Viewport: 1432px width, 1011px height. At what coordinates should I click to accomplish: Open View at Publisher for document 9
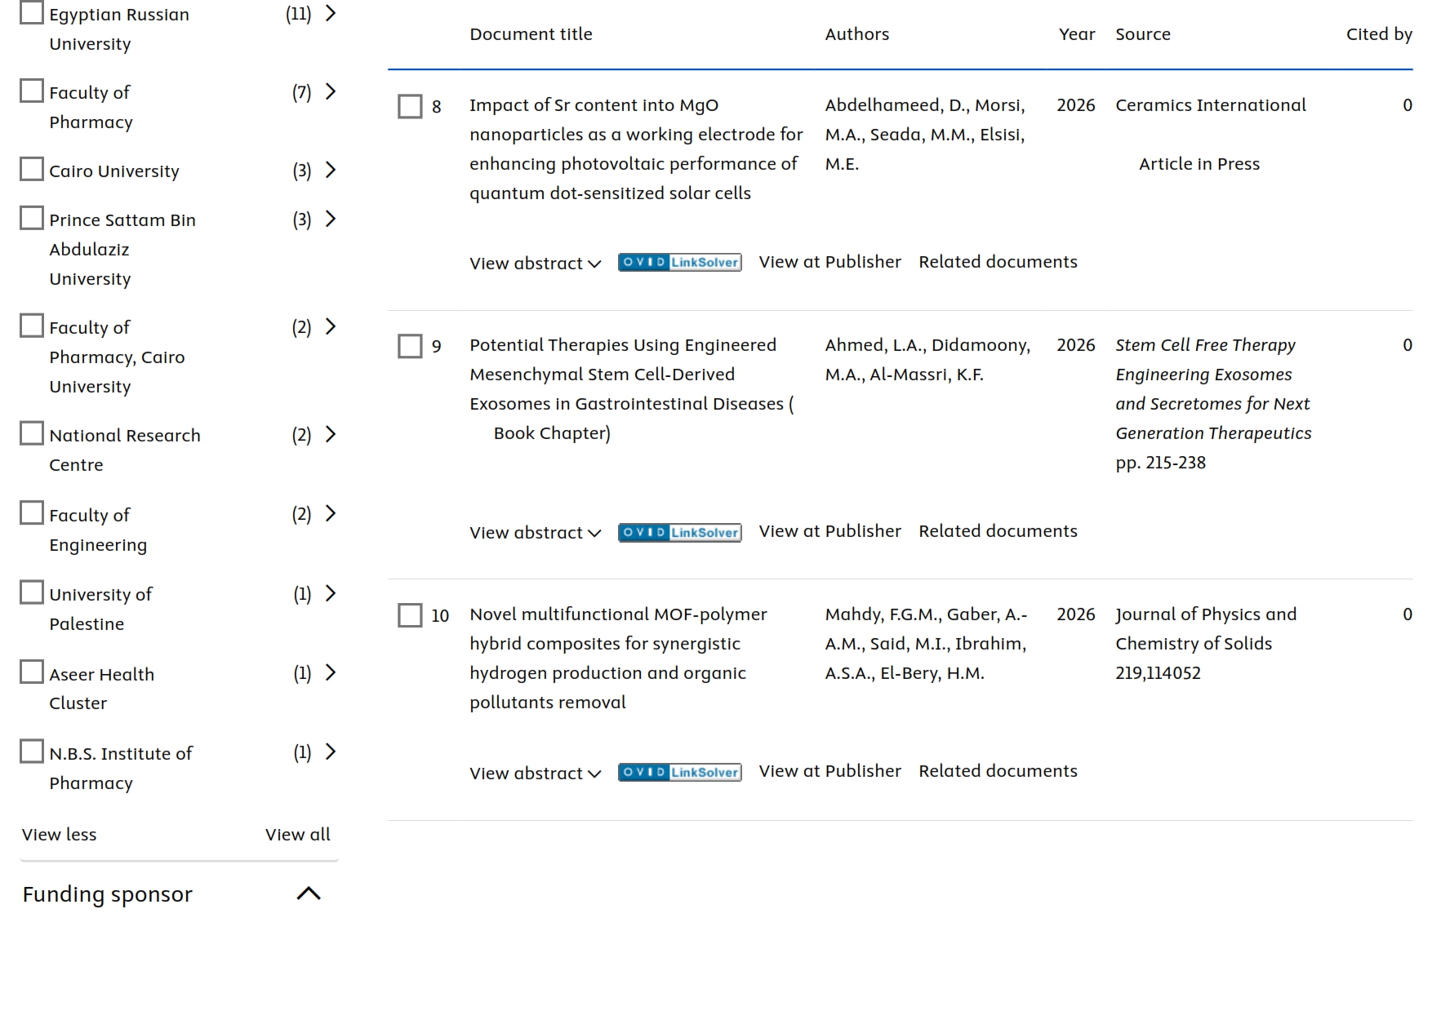[x=829, y=531]
